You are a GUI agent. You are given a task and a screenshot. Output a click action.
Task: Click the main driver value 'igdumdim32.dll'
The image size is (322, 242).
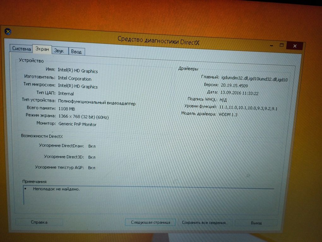click(235, 78)
